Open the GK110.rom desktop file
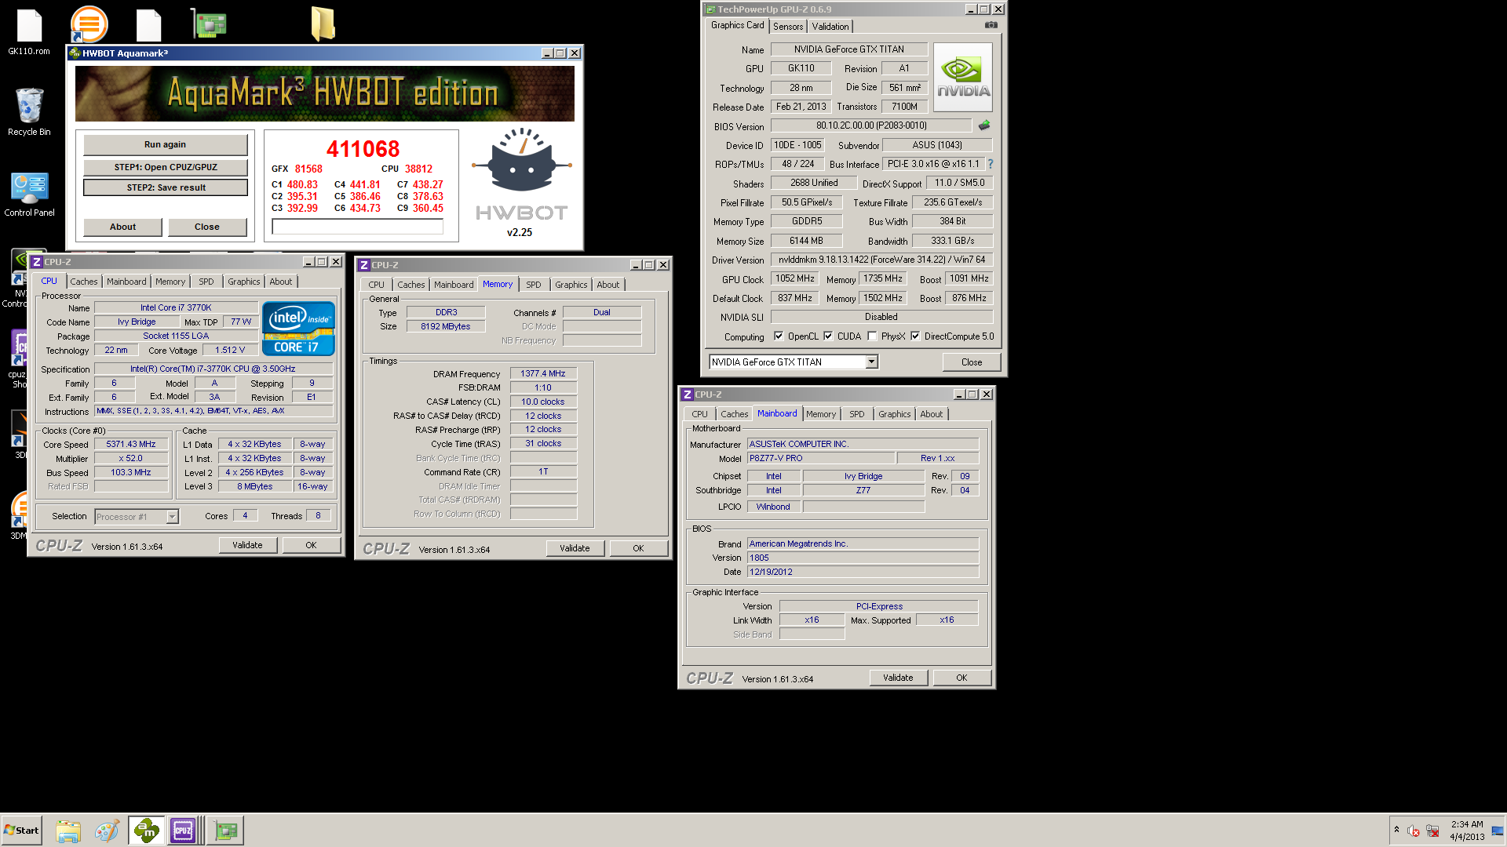1507x847 pixels. tap(29, 31)
